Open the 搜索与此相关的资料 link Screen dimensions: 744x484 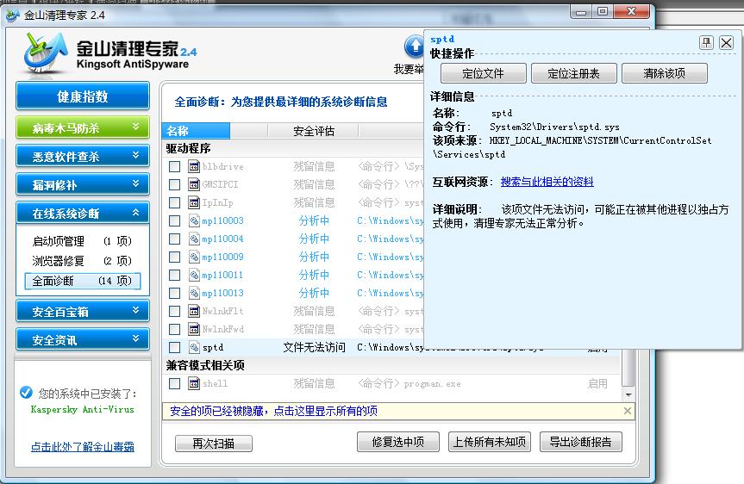[x=547, y=182]
